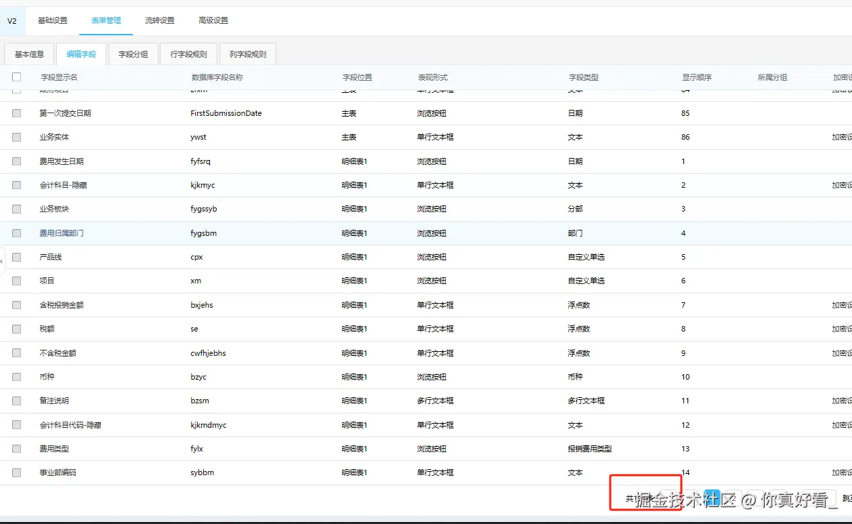Open the 高级设置 tab
The image size is (852, 524).
[213, 20]
